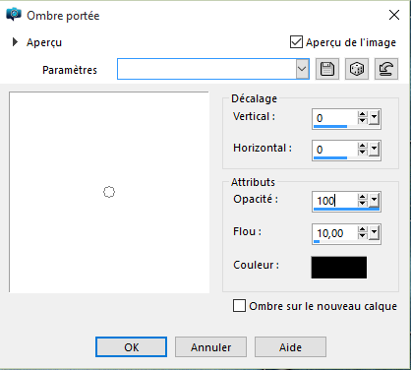Screen dimensions: 411x370
Task: Click inside the Horizontal offset field
Action: pos(334,150)
